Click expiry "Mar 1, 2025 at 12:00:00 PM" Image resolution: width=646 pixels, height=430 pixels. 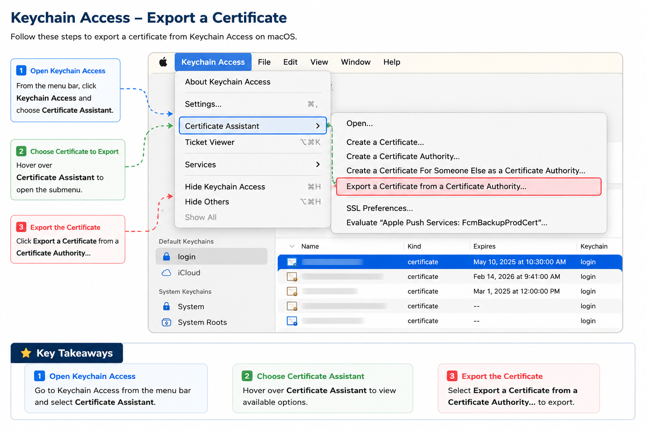click(x=516, y=291)
